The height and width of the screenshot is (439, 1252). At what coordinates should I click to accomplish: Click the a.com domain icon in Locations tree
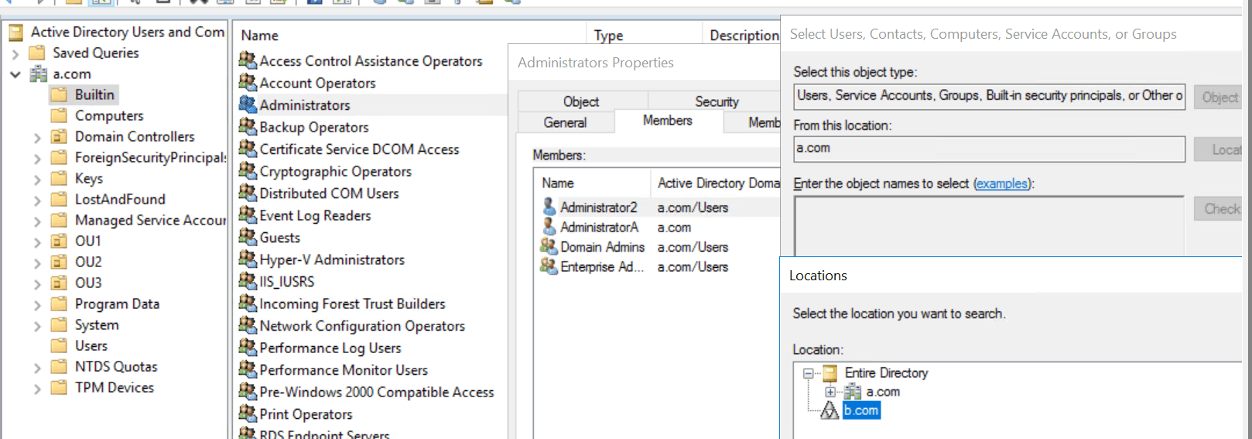tap(853, 392)
